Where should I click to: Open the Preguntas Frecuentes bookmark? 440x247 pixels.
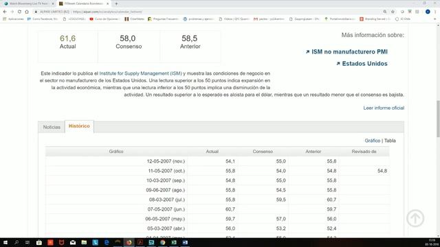pyautogui.click(x=163, y=19)
